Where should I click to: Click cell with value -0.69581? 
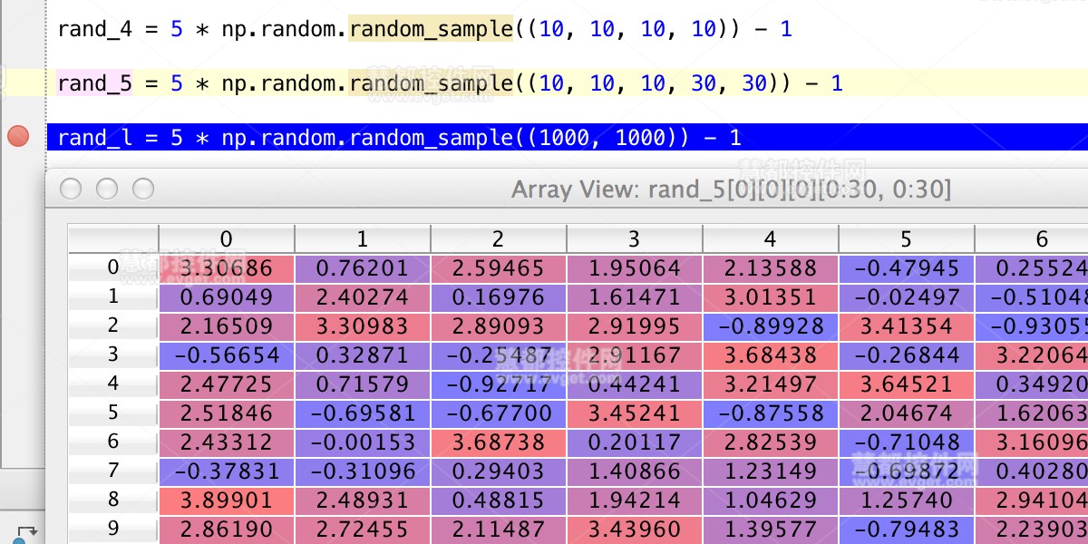tap(363, 413)
